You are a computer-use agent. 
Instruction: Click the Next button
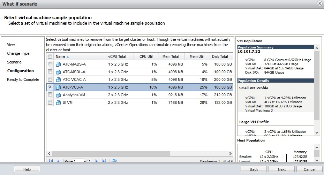coord(282,169)
